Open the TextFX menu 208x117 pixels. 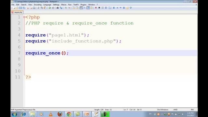(x=76, y=5)
